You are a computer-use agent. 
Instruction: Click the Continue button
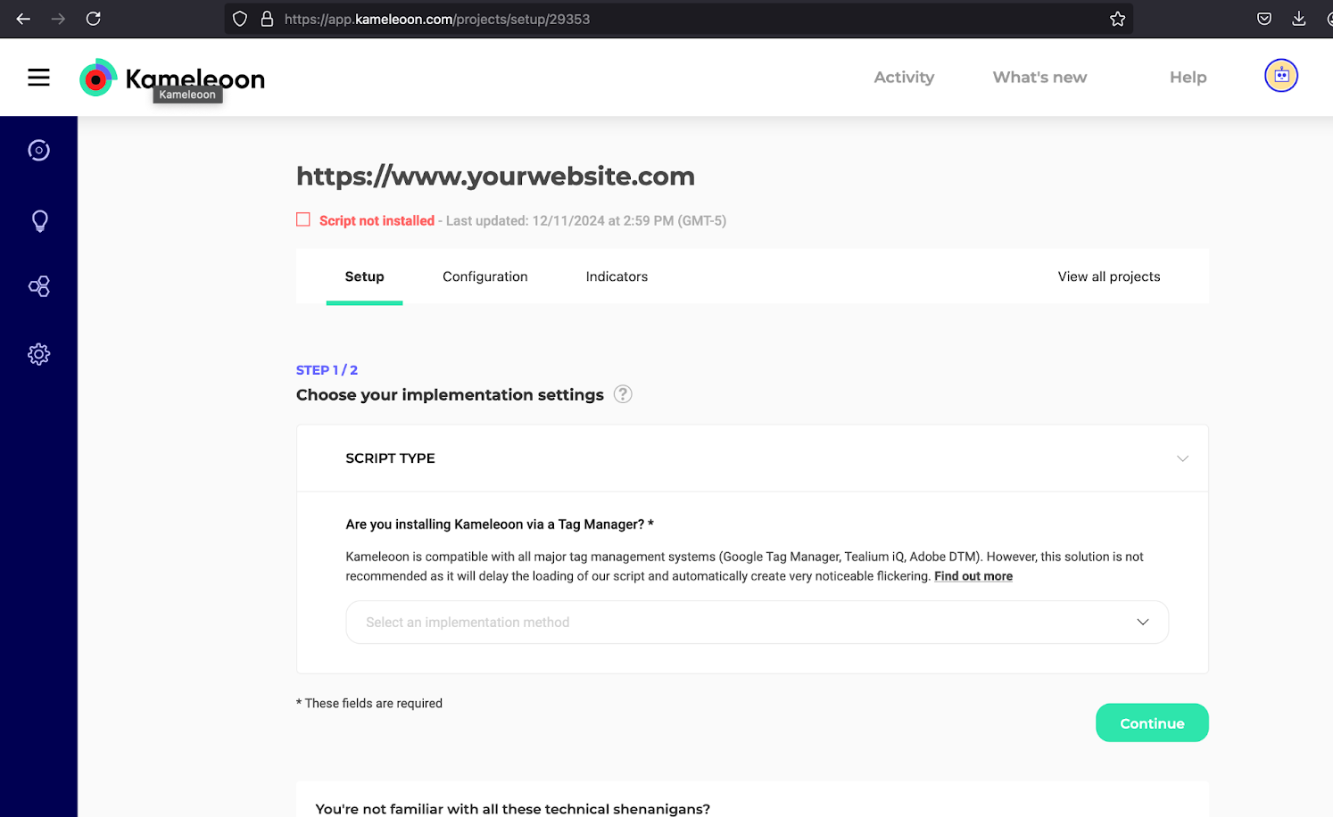click(1151, 723)
